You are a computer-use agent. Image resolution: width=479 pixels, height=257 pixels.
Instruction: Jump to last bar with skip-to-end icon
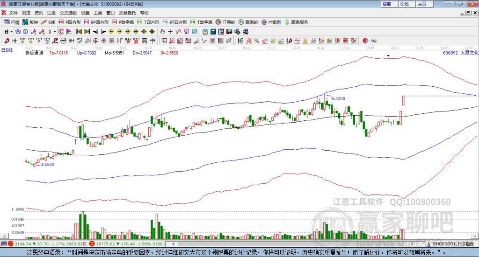pyautogui.click(x=87, y=32)
